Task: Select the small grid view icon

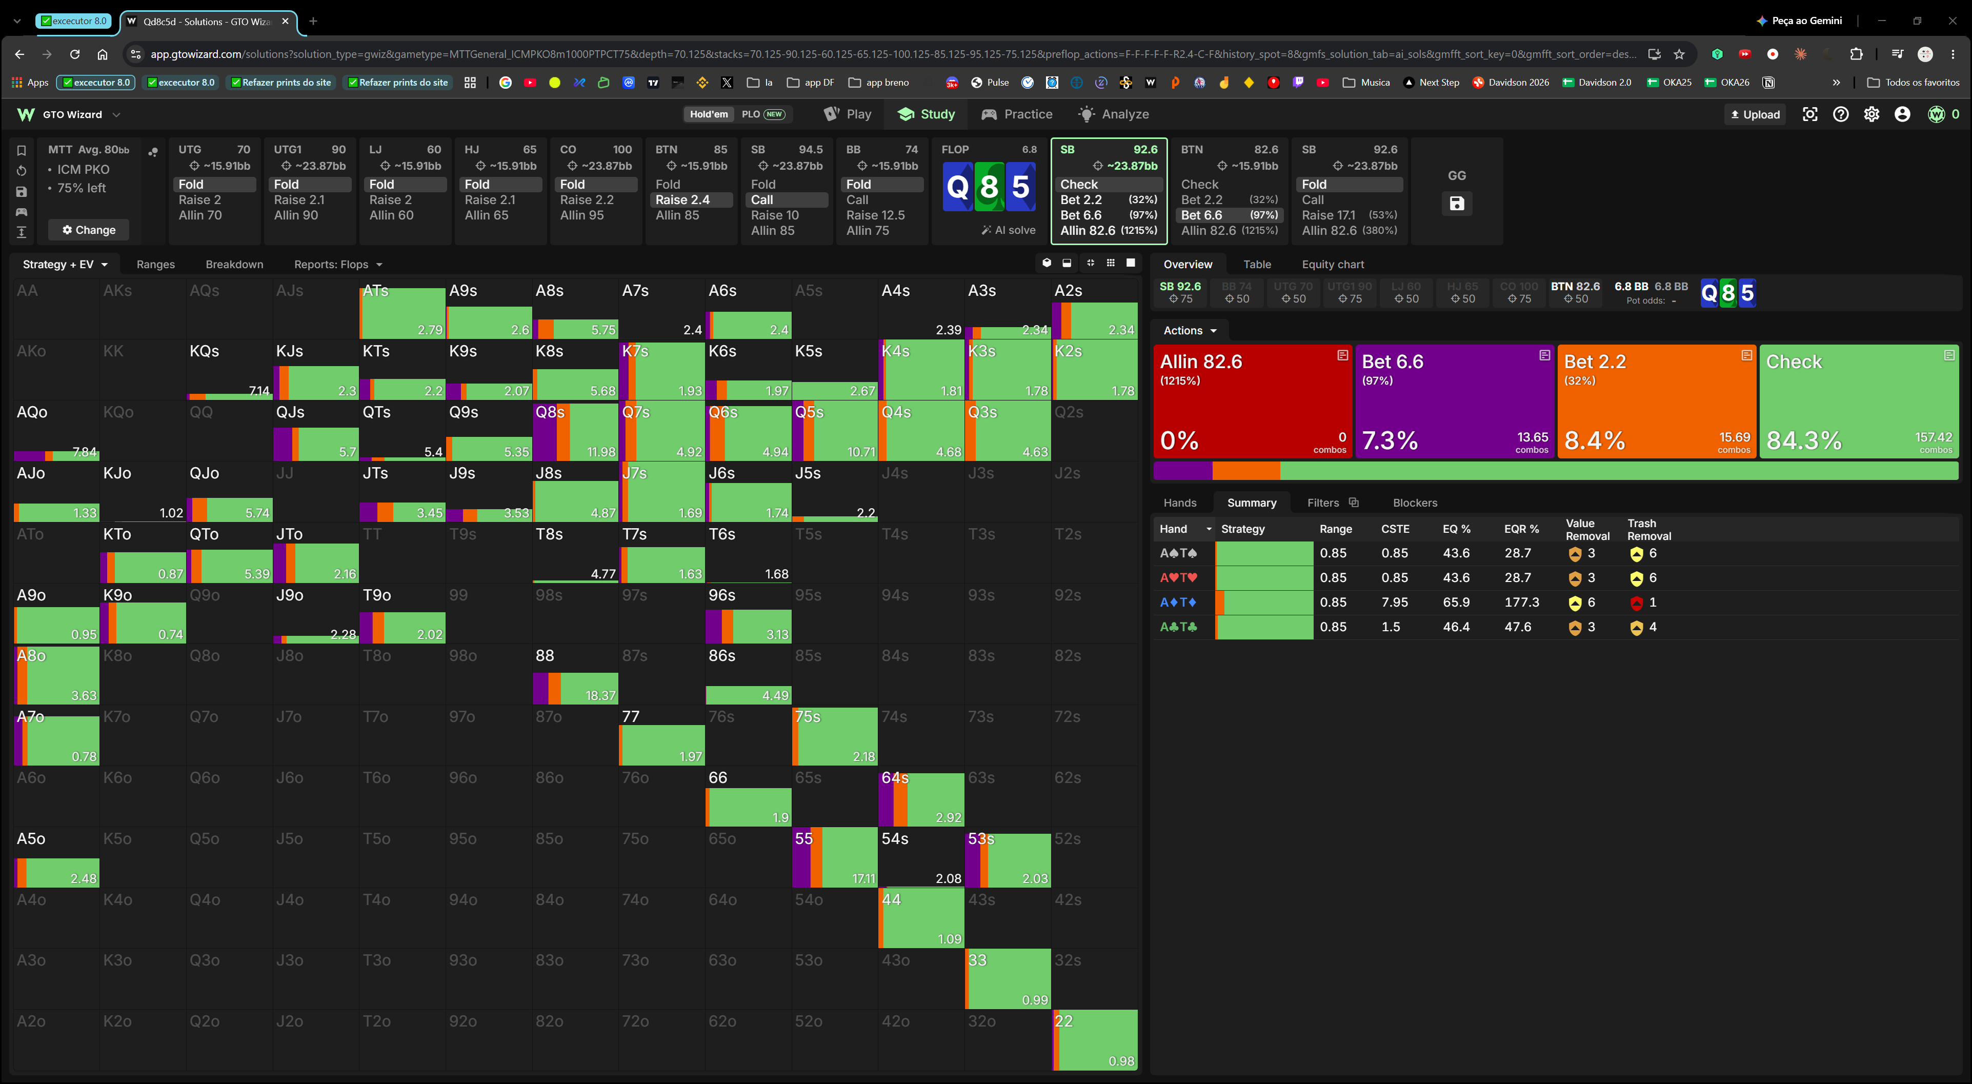Action: (1111, 263)
